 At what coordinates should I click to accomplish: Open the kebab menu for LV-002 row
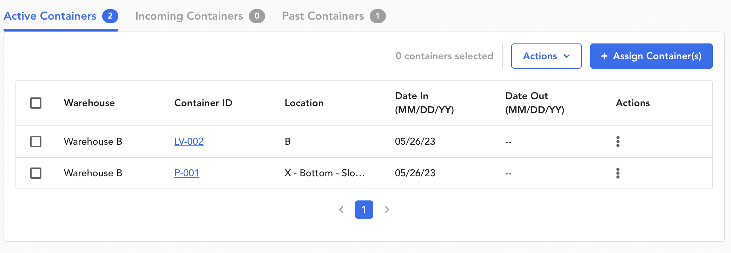(x=618, y=142)
